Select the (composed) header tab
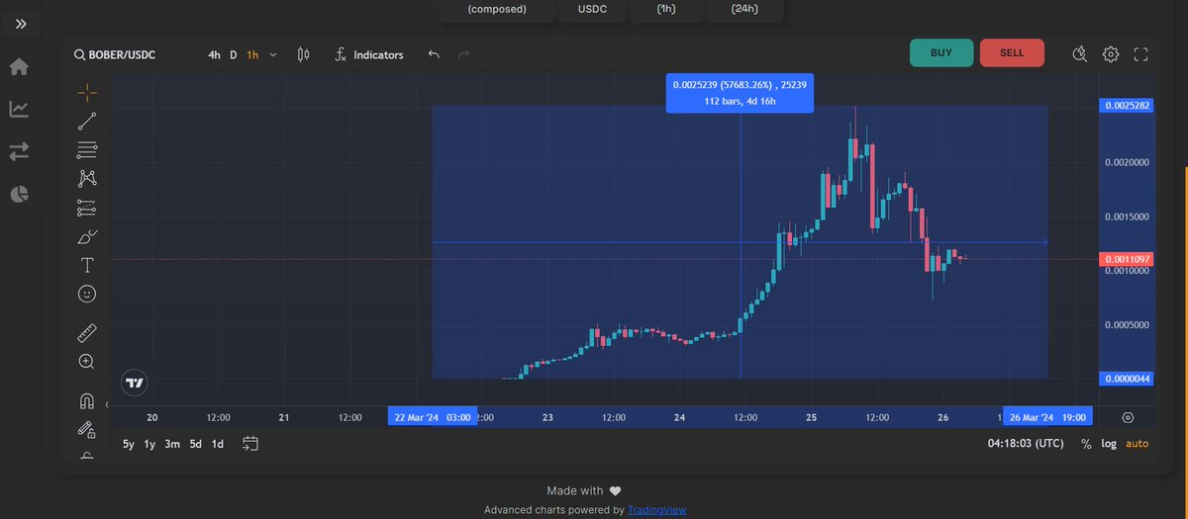This screenshot has height=519, width=1188. pos(497,10)
